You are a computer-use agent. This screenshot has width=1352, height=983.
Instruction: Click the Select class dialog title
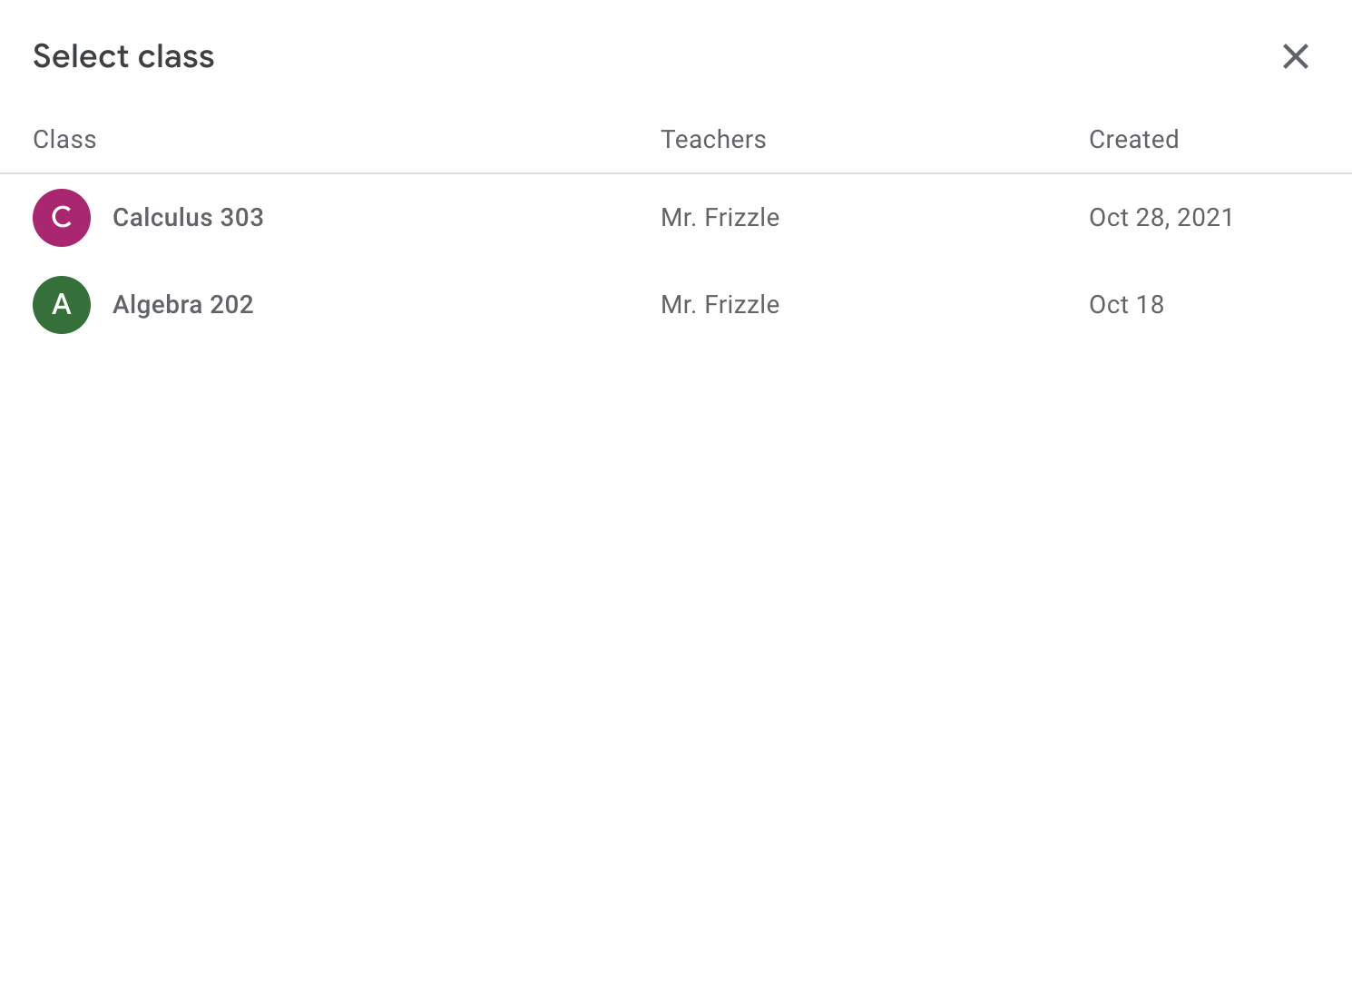point(123,56)
